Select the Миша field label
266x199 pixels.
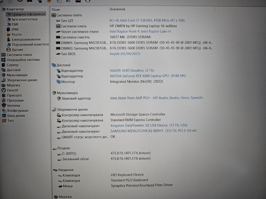68,186
